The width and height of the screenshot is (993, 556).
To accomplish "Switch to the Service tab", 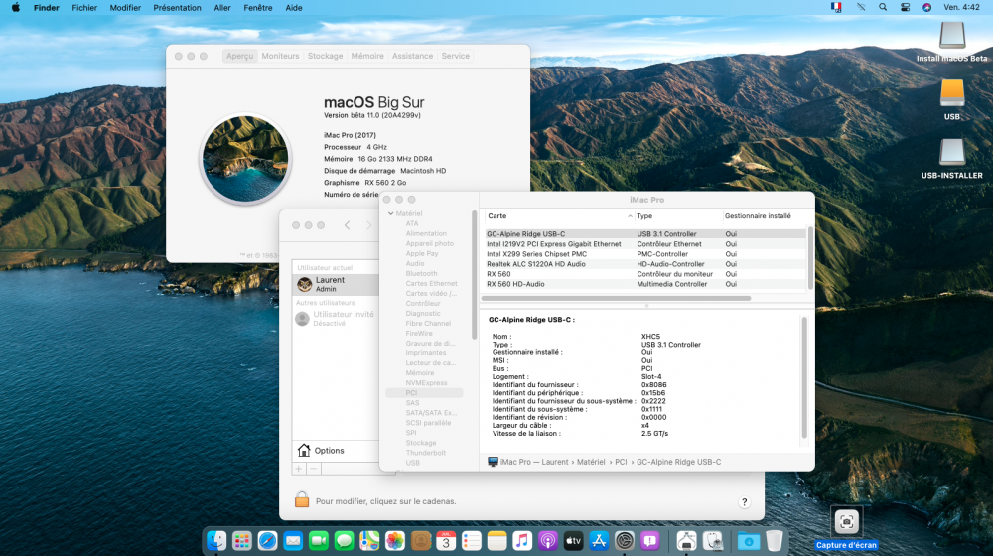I will point(456,56).
